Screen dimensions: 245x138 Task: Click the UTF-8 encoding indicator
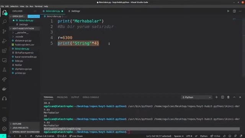tap(189, 136)
